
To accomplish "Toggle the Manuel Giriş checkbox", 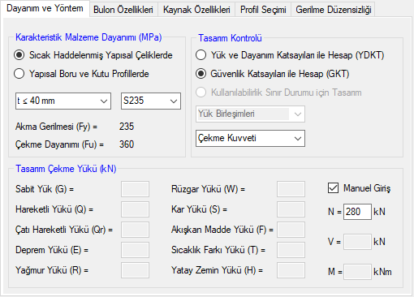I will (359, 188).
